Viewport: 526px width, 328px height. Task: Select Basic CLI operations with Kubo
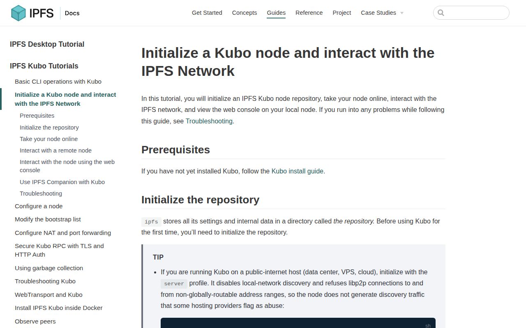click(x=58, y=82)
